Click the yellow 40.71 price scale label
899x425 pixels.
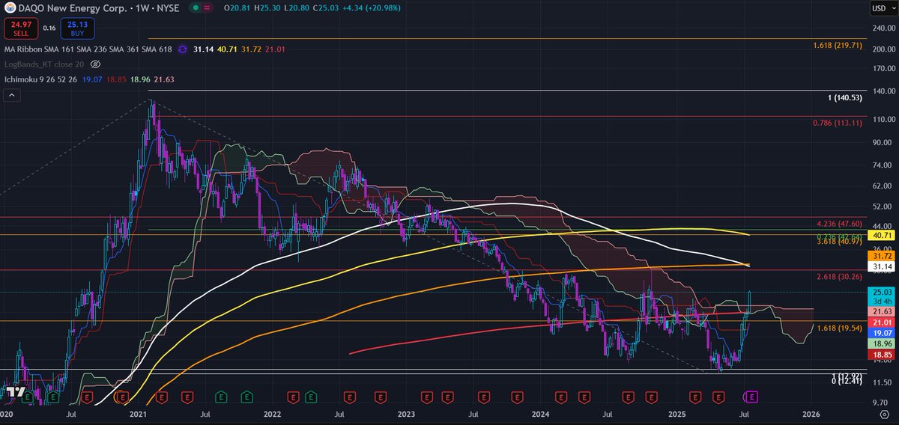pyautogui.click(x=880, y=235)
